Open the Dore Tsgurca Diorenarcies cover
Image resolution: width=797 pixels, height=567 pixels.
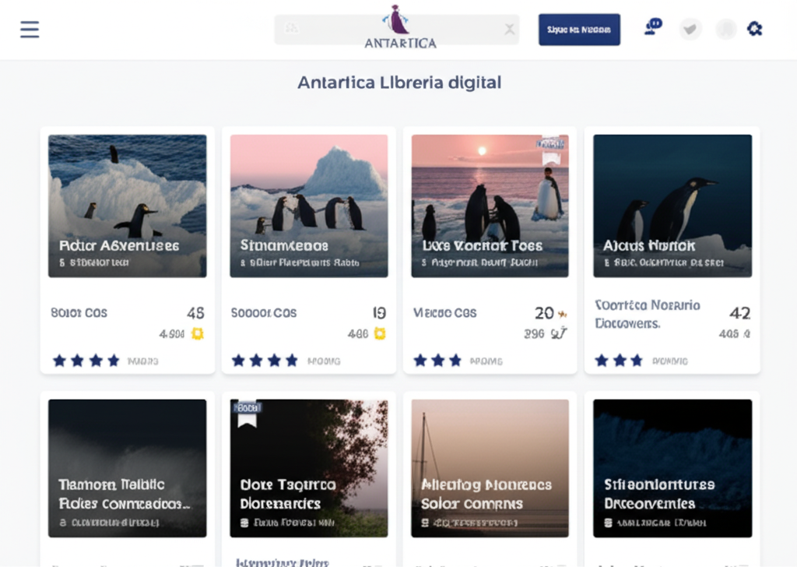pos(309,468)
